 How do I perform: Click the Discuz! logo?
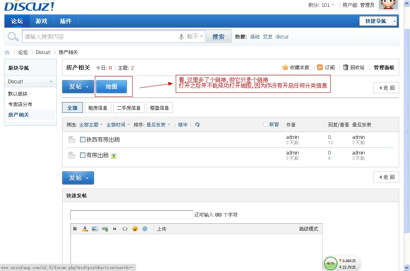pyautogui.click(x=29, y=6)
